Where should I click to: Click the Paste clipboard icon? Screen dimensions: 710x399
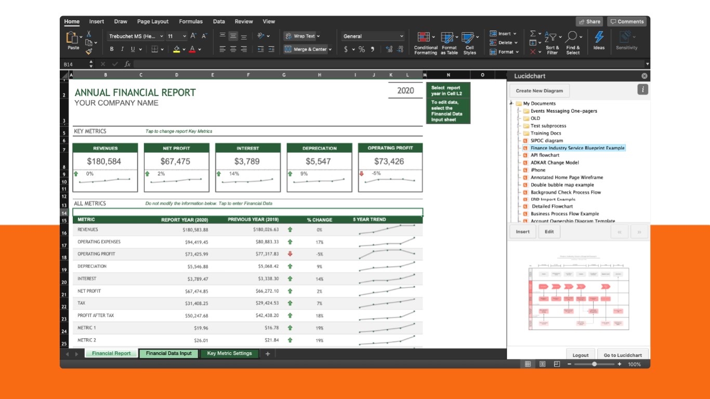click(x=72, y=37)
